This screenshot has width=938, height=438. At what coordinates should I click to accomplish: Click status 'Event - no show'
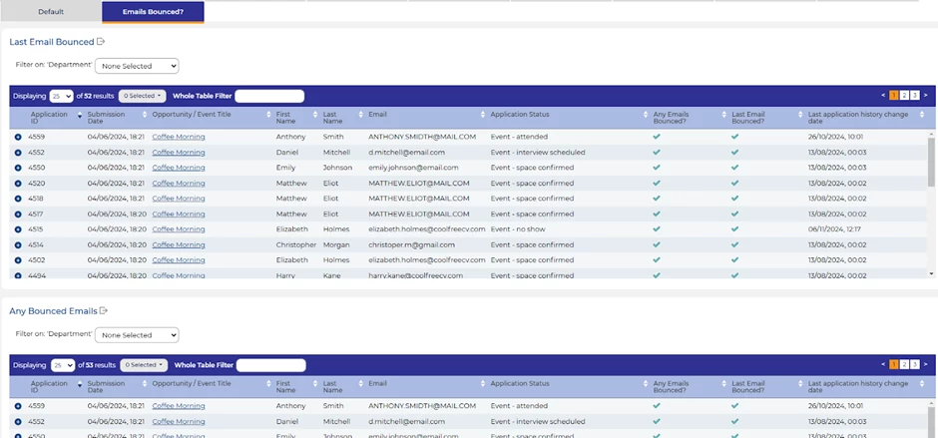click(x=518, y=229)
